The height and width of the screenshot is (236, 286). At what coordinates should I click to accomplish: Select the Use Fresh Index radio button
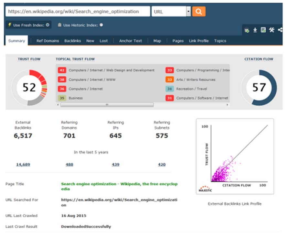(x=48, y=25)
